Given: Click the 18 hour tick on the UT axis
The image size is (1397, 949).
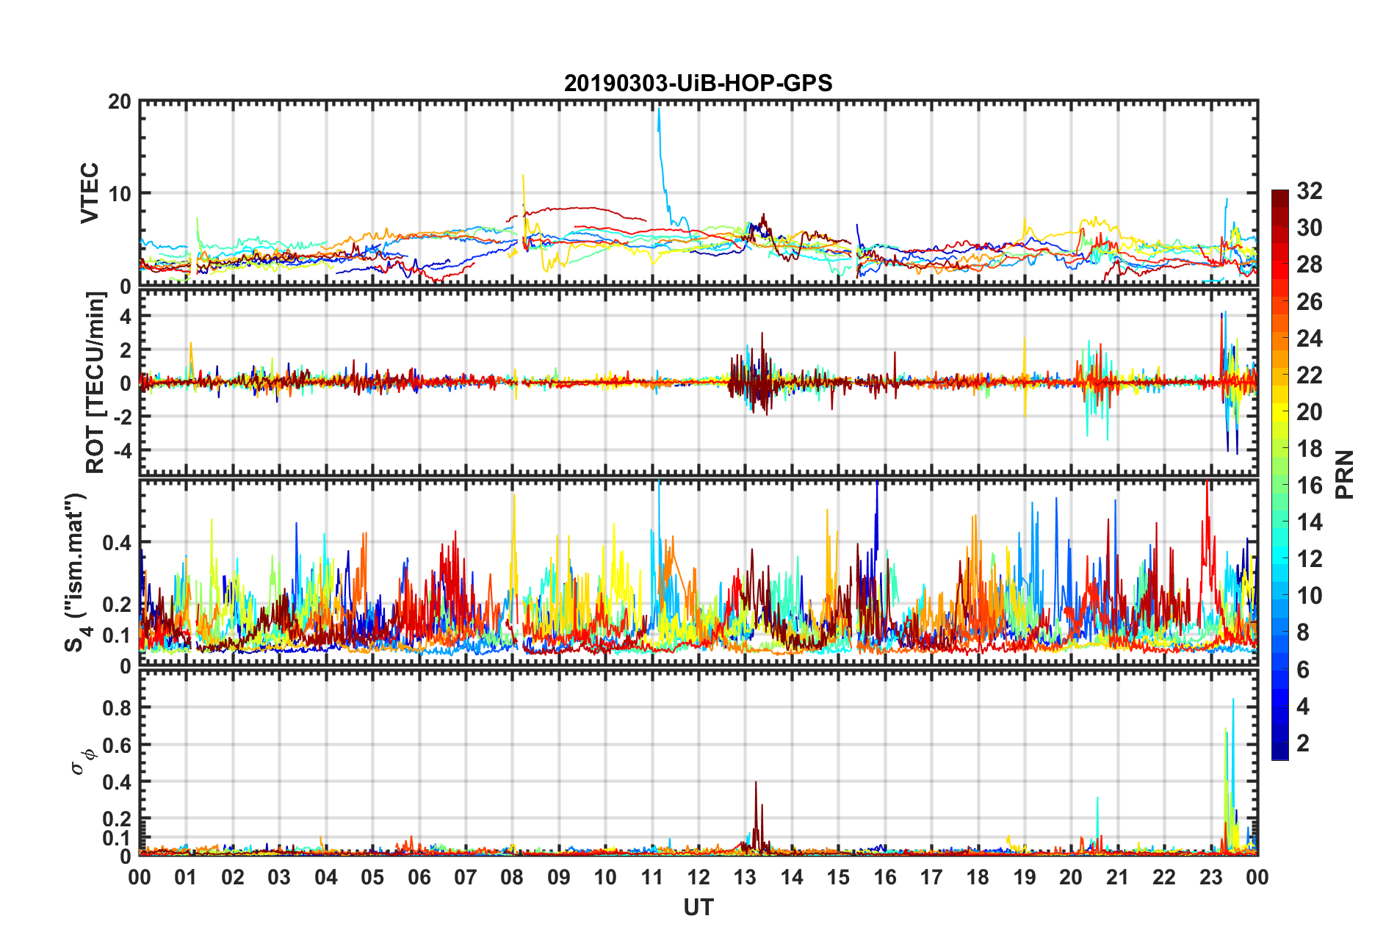Looking at the screenshot, I should (978, 878).
